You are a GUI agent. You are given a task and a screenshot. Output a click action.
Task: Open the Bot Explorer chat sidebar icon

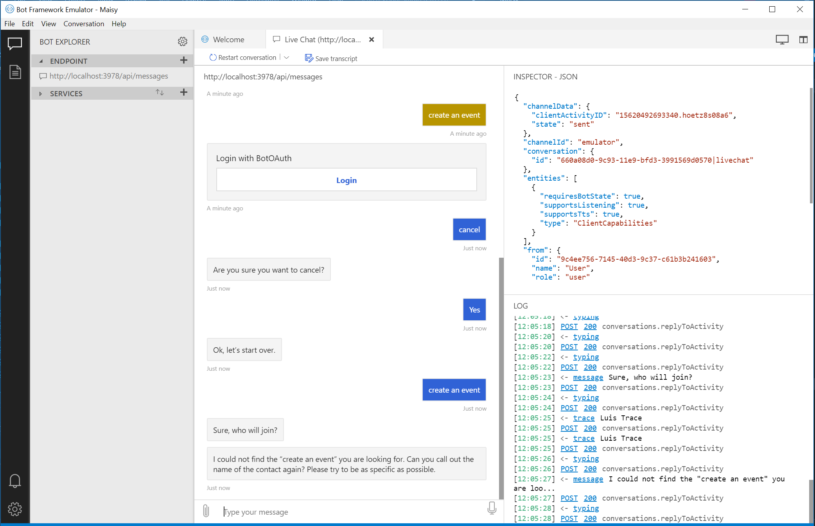(15, 43)
